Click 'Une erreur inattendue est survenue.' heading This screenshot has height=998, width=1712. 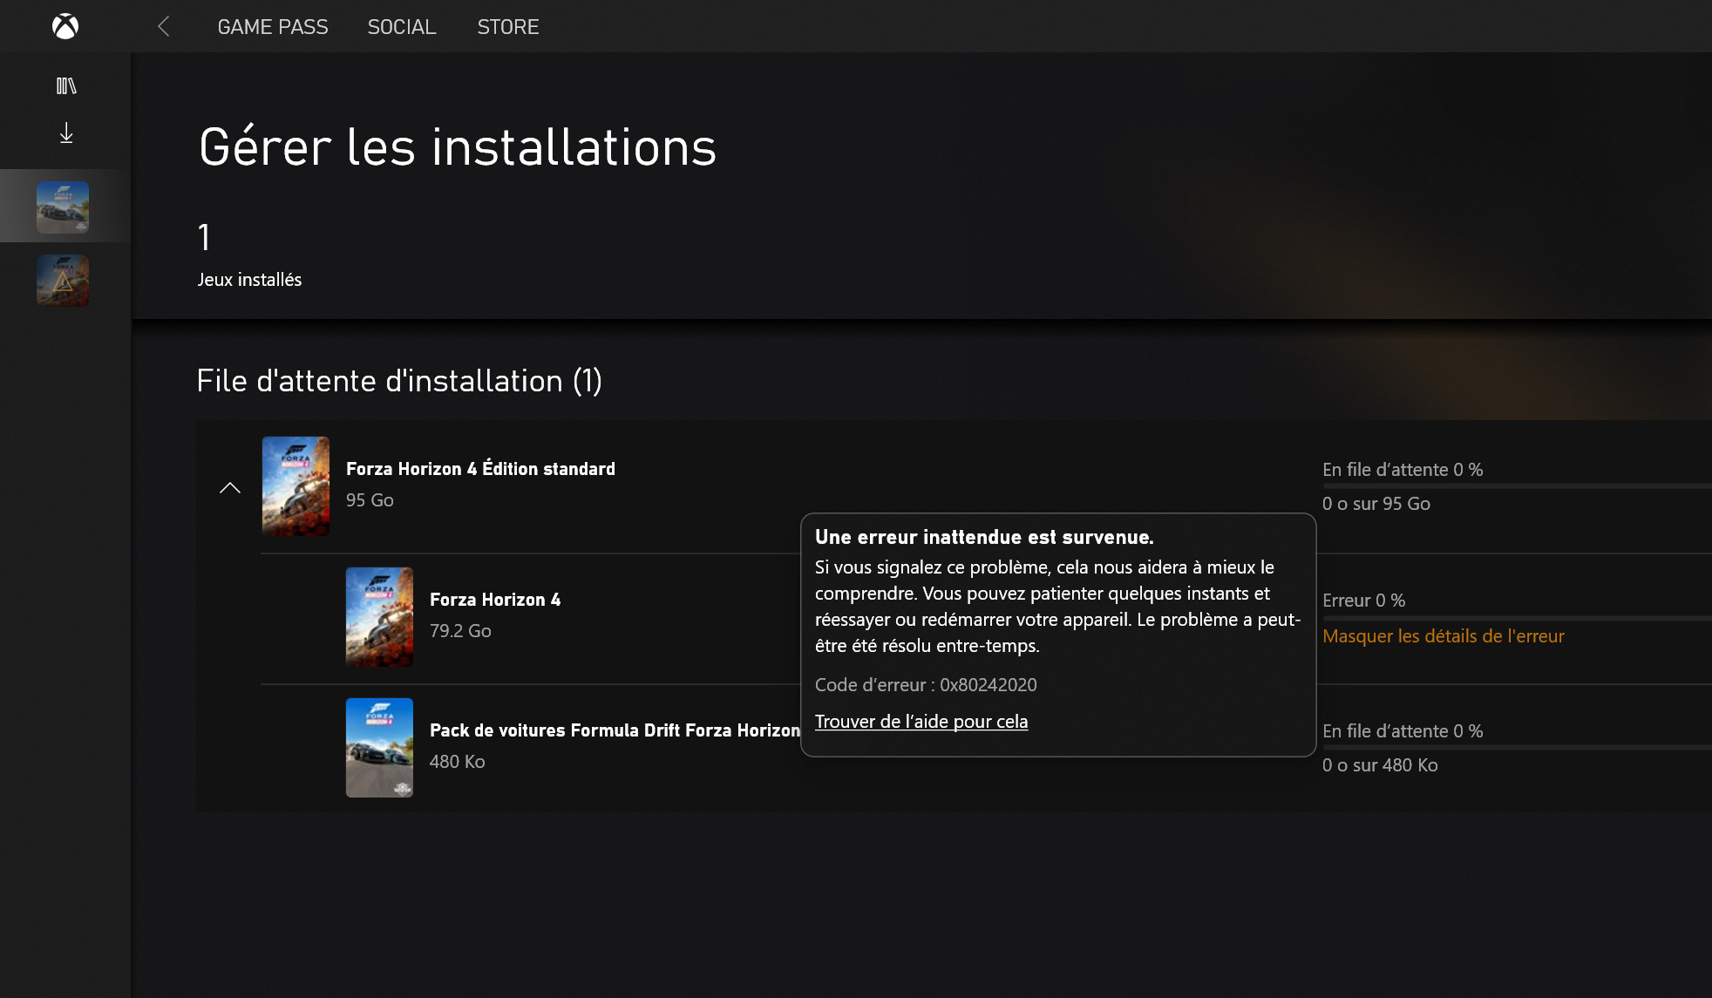pos(984,537)
